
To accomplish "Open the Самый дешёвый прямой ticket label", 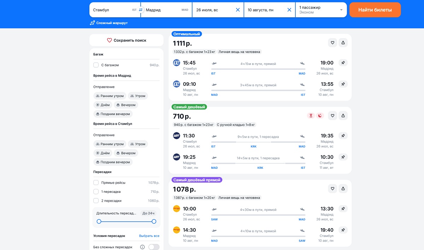I will (x=197, y=180).
